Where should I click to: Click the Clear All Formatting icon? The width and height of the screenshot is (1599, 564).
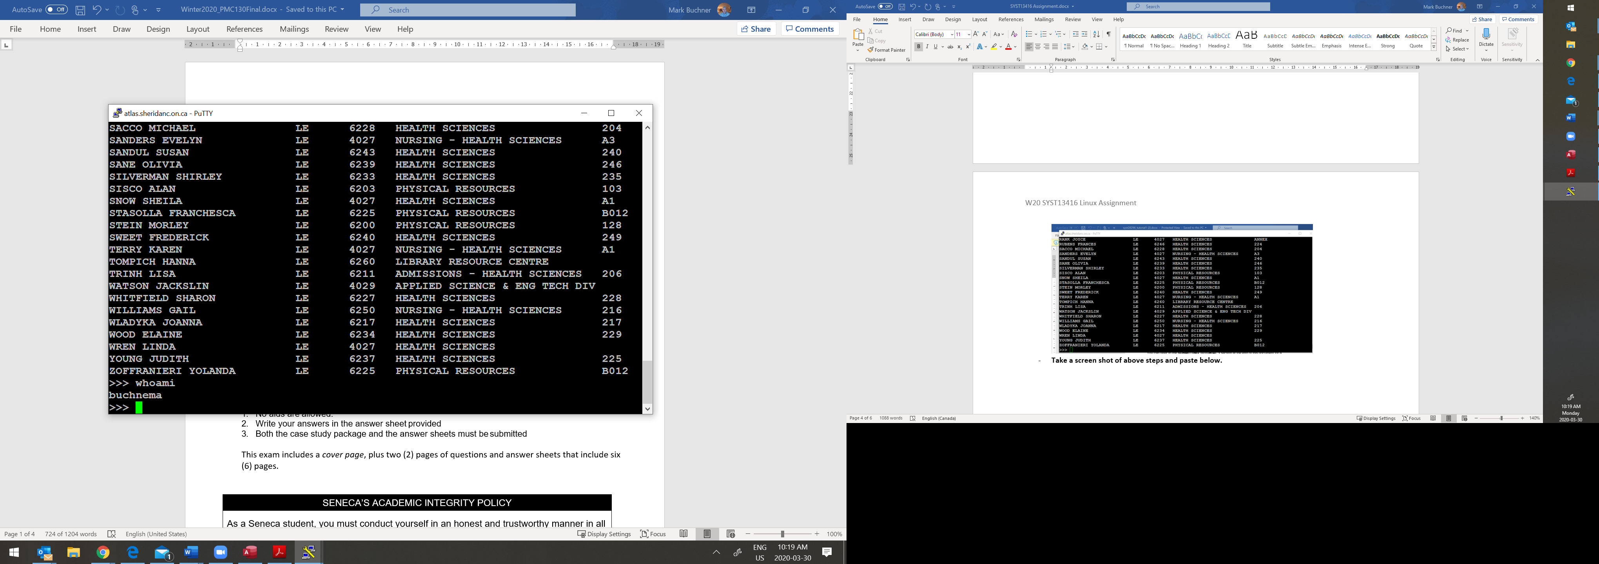click(1014, 34)
